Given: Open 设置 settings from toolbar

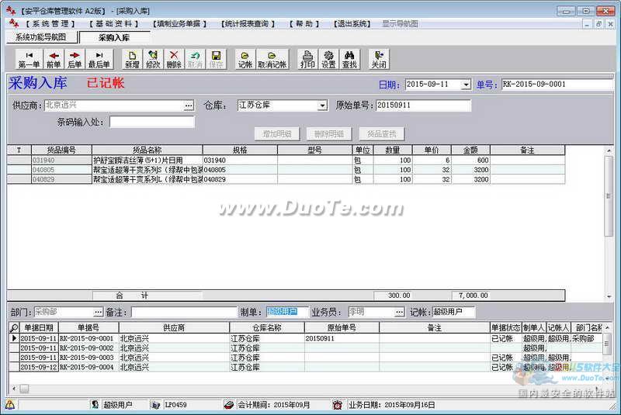Looking at the screenshot, I should (328, 60).
